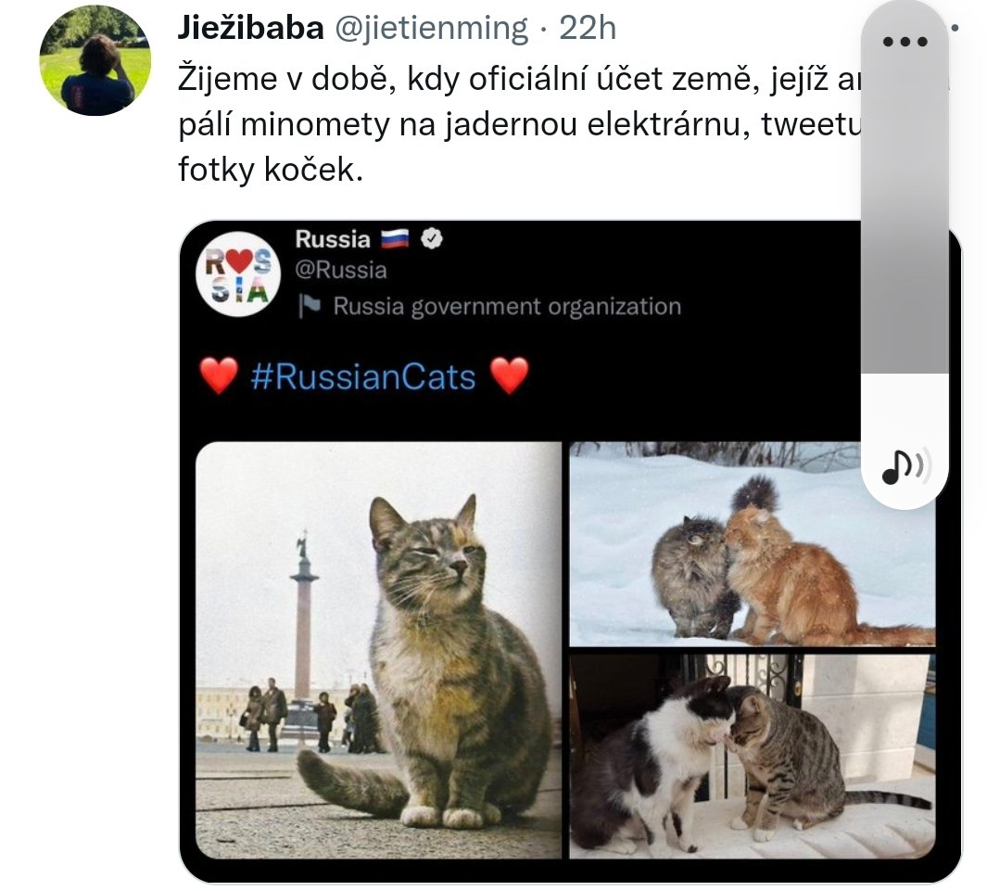The height and width of the screenshot is (891, 1000).
Task: Click the Russian flag emoji
Action: (x=395, y=239)
